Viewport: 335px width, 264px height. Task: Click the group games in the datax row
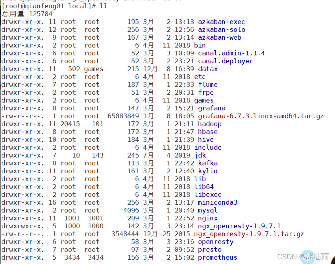94,69
